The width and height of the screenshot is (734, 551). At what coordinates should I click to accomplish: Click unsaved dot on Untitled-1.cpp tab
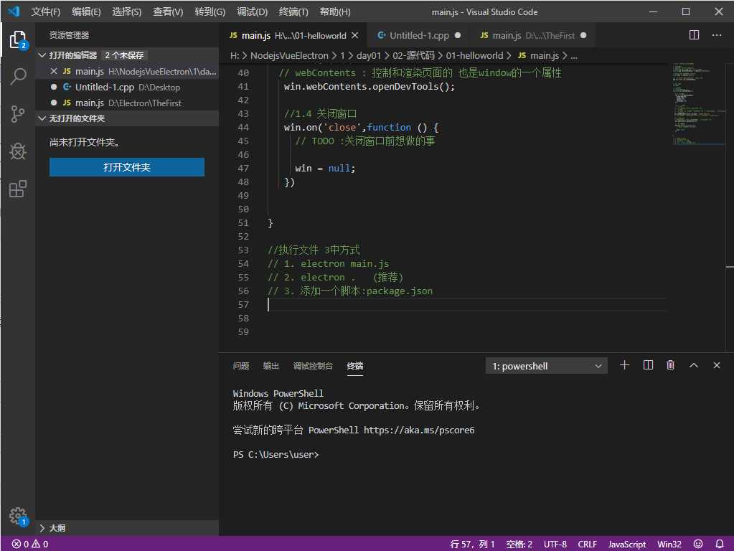coord(457,35)
